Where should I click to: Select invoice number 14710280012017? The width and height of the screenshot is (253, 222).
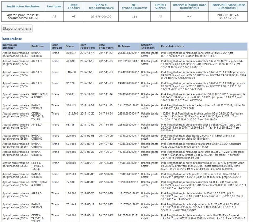click(x=128, y=152)
